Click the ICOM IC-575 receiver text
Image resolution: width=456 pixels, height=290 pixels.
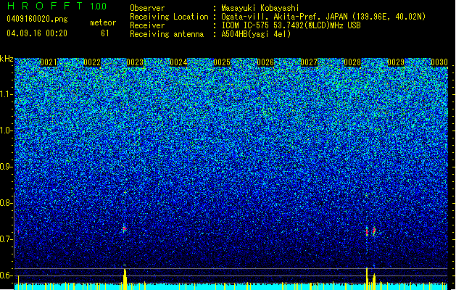coord(291,25)
